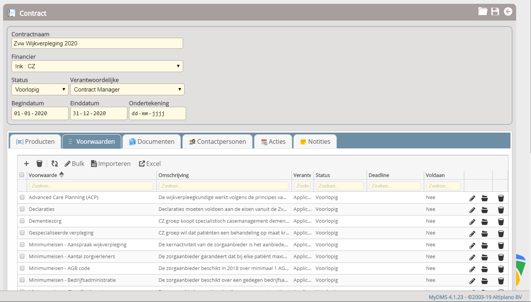Viewport: 531px width, 302px height.
Task: Check Minimumeisen - Aantal zorgverleners checkbox
Action: pos(22,256)
